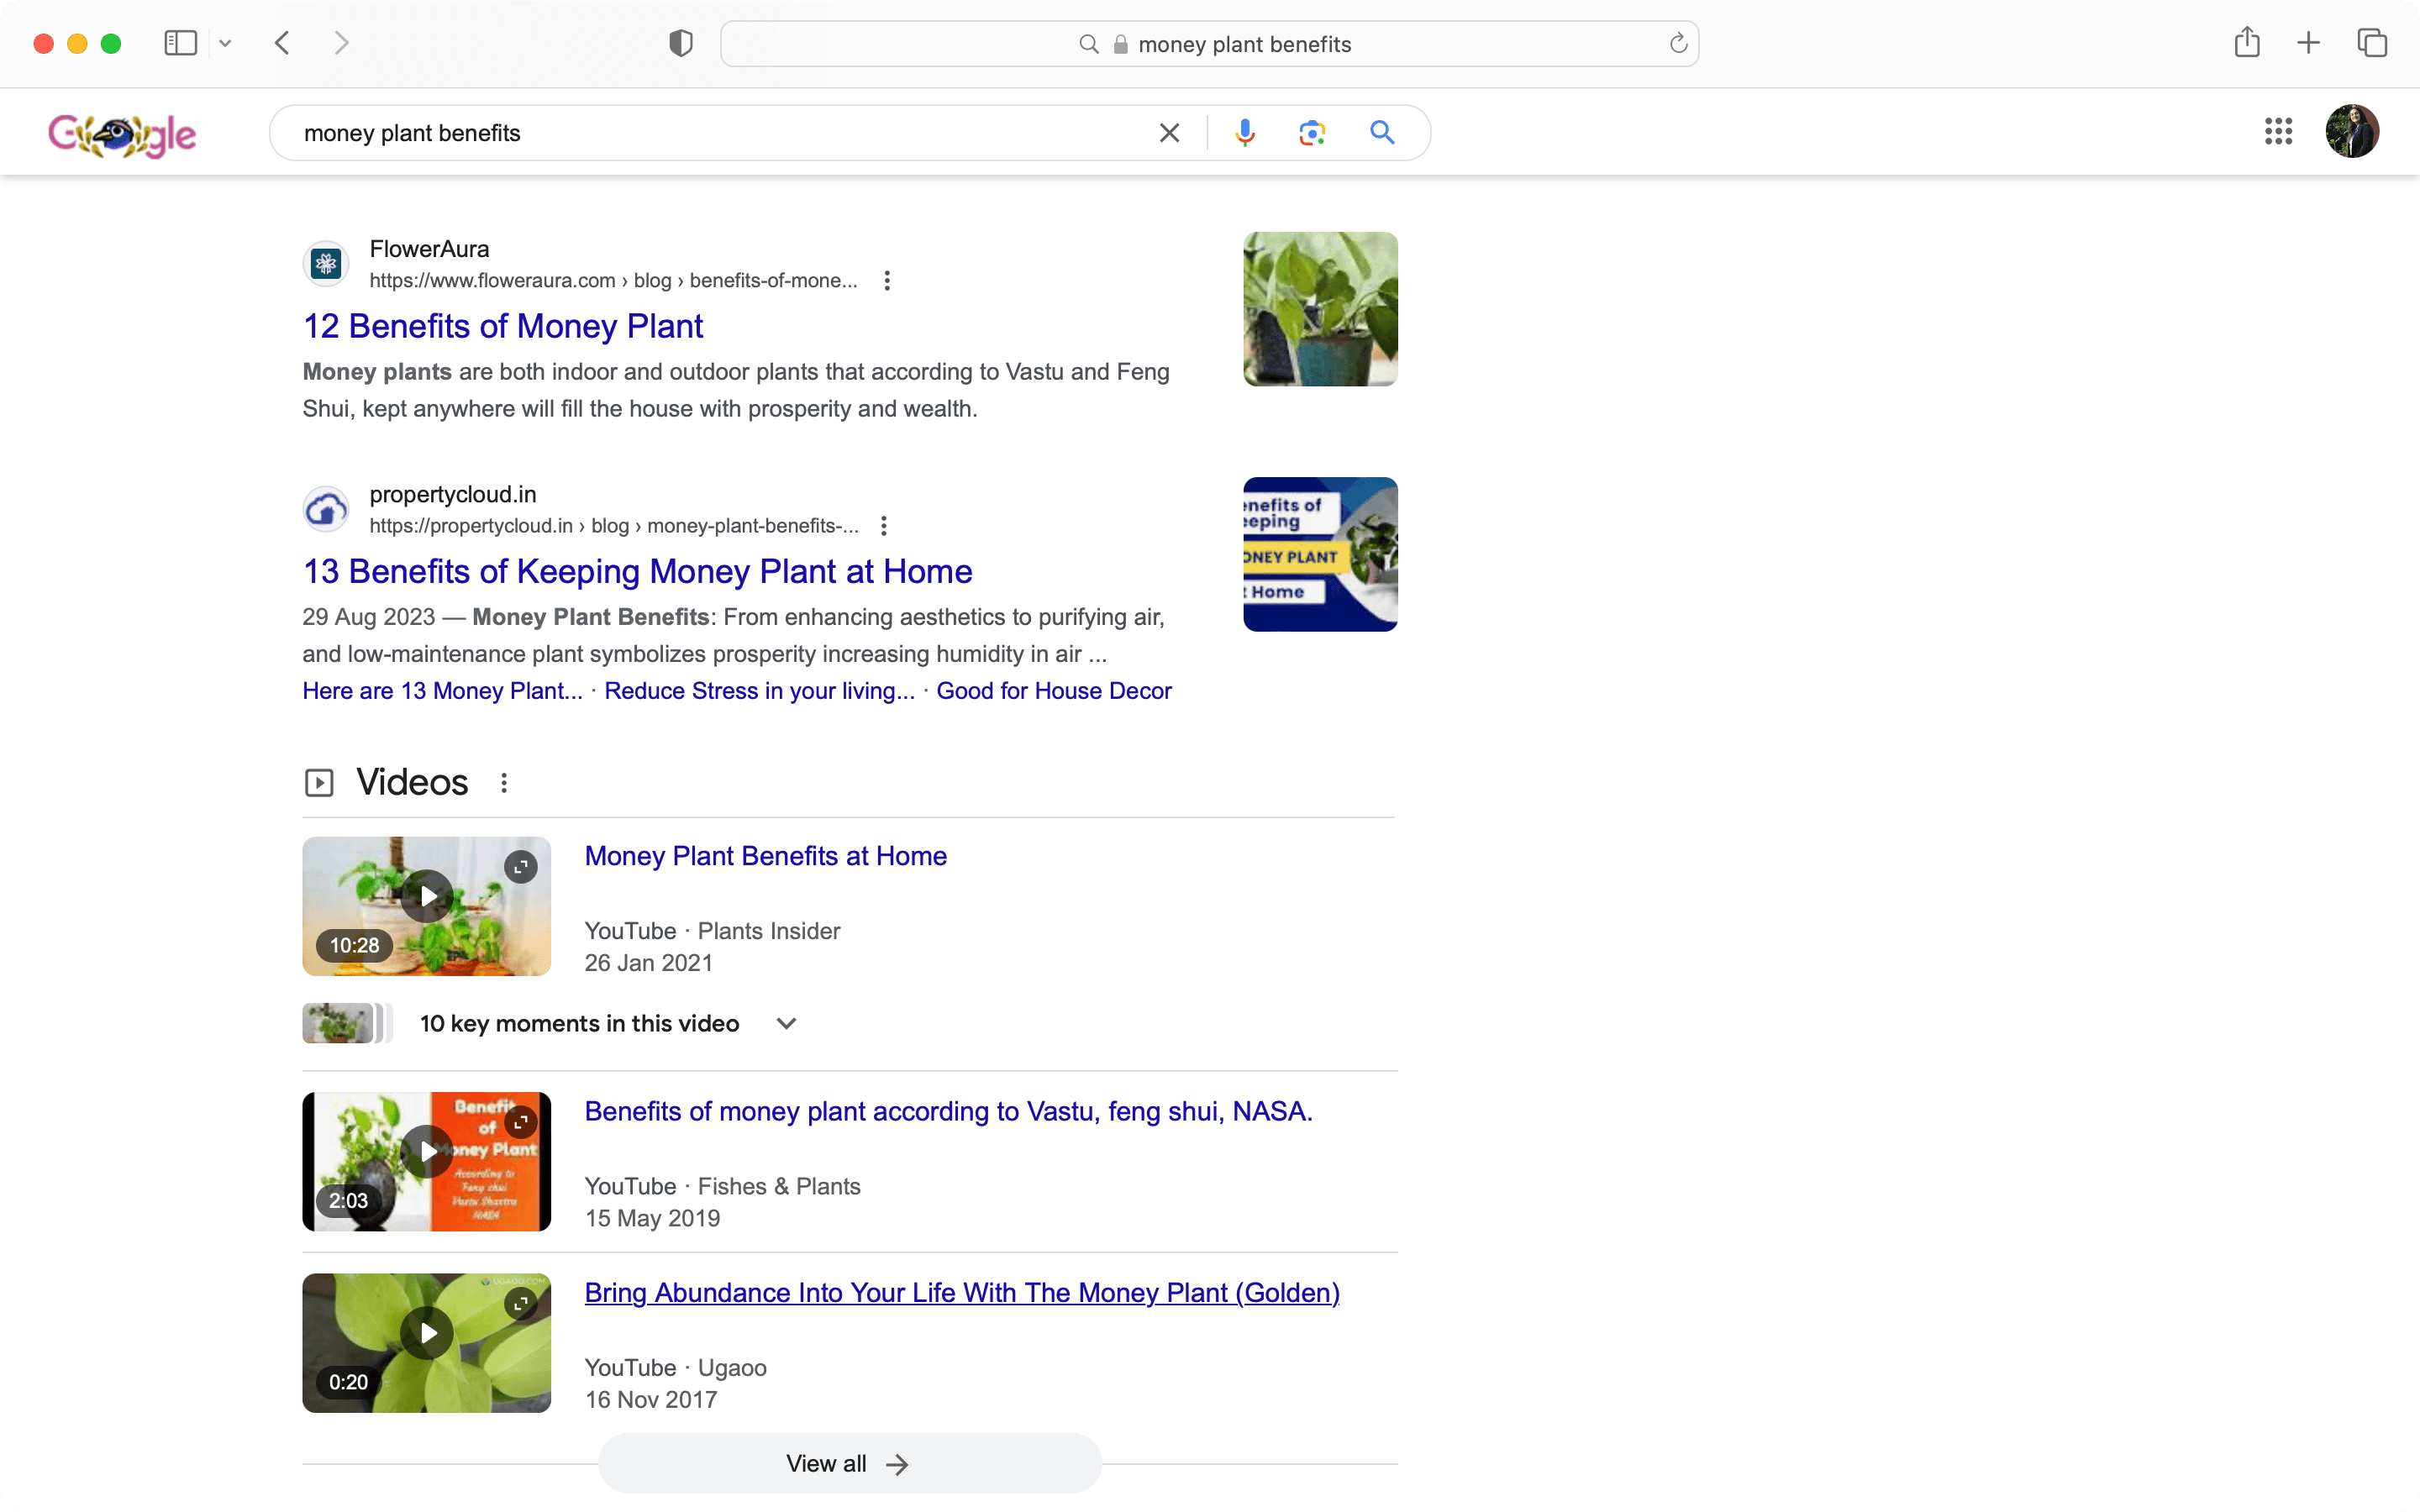2420x1512 pixels.
Task: Click the browser share/export icon
Action: [2248, 42]
